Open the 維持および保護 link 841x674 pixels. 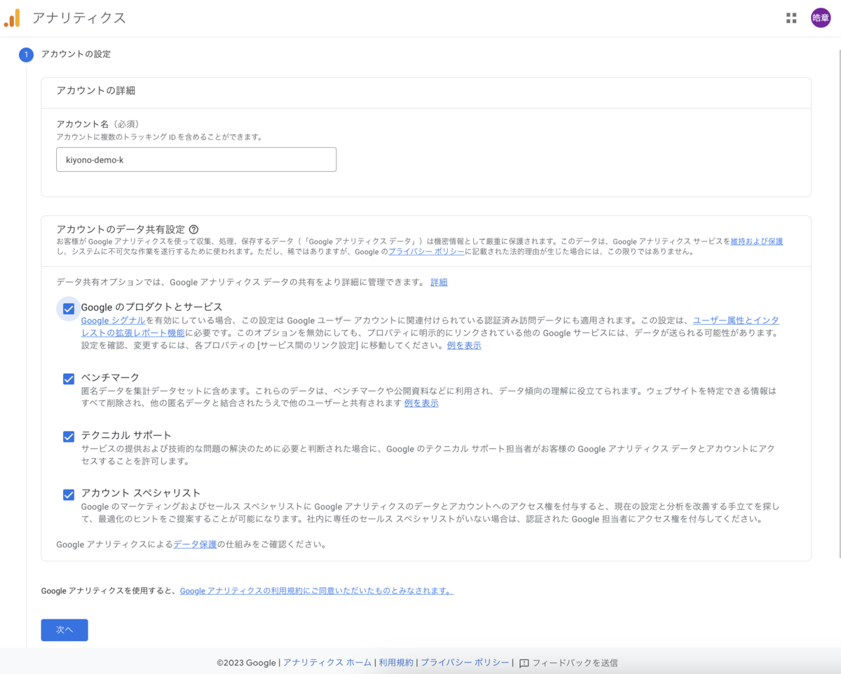point(756,241)
